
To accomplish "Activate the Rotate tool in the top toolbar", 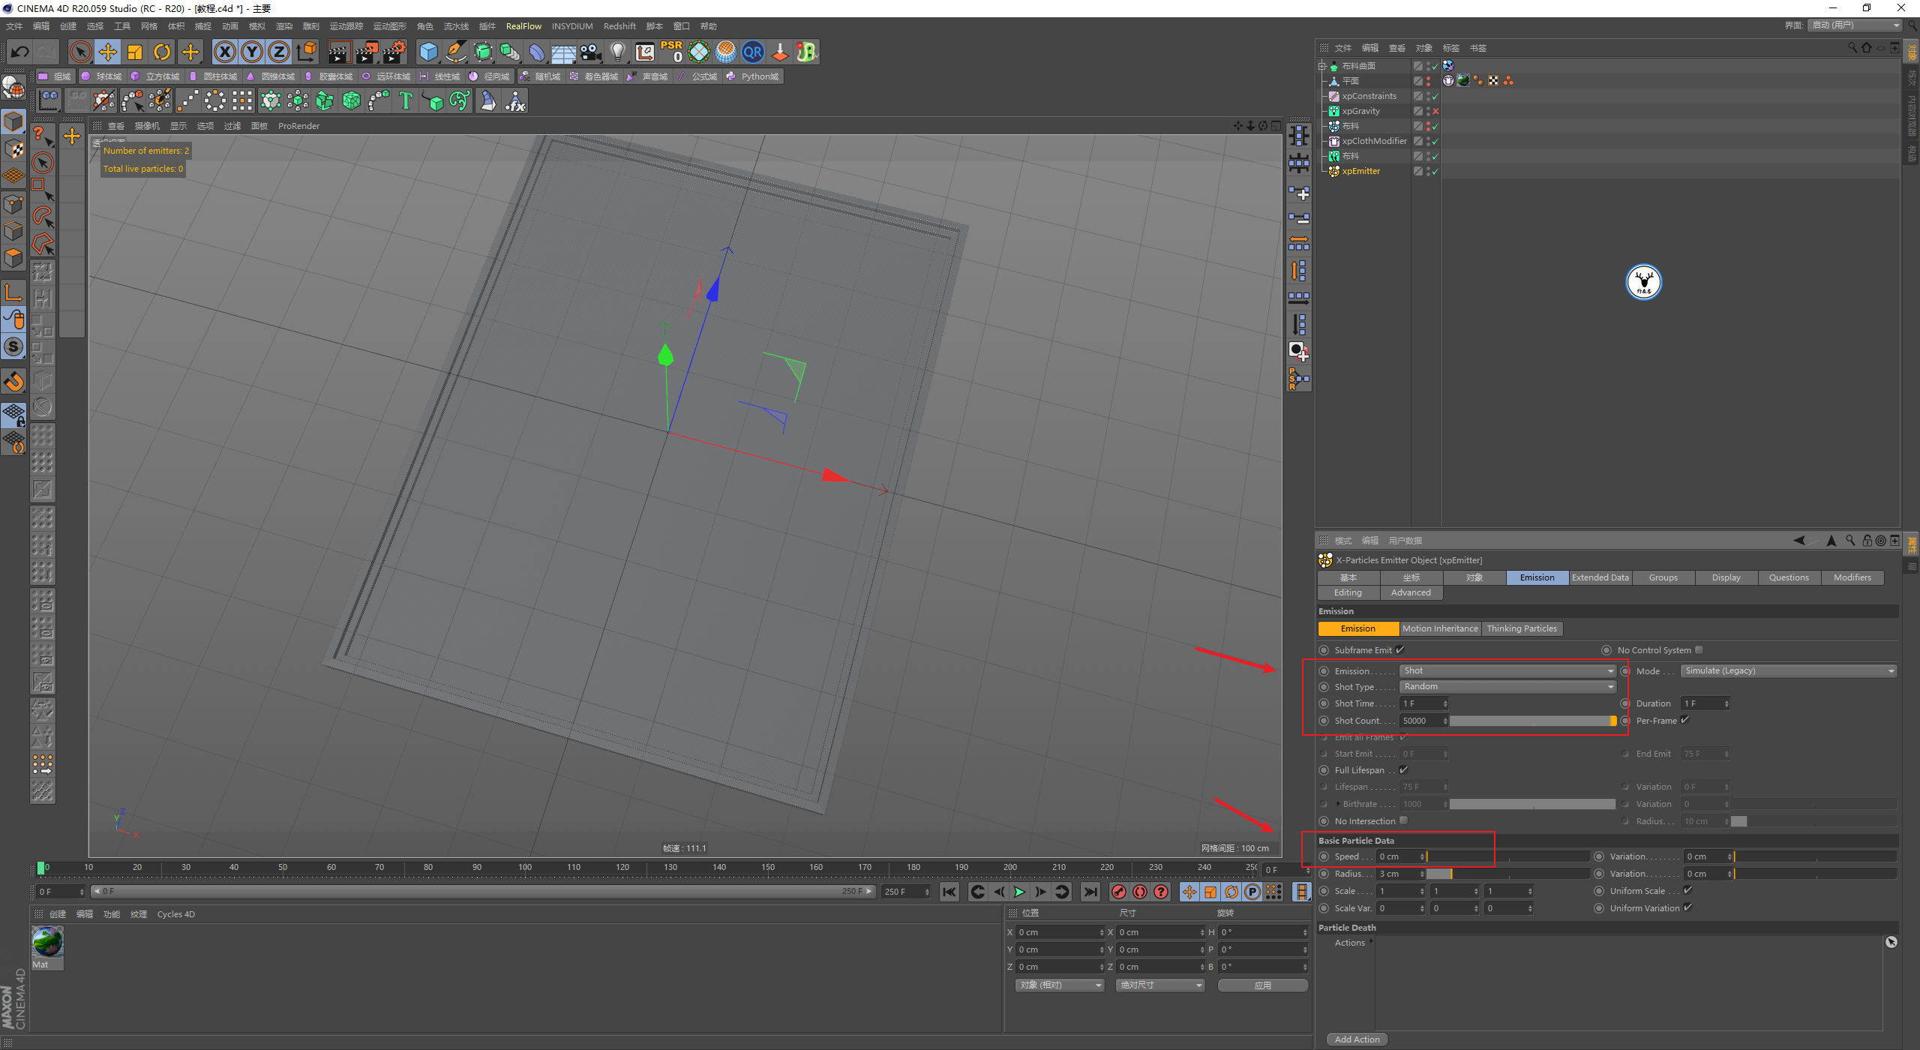I will click(162, 52).
